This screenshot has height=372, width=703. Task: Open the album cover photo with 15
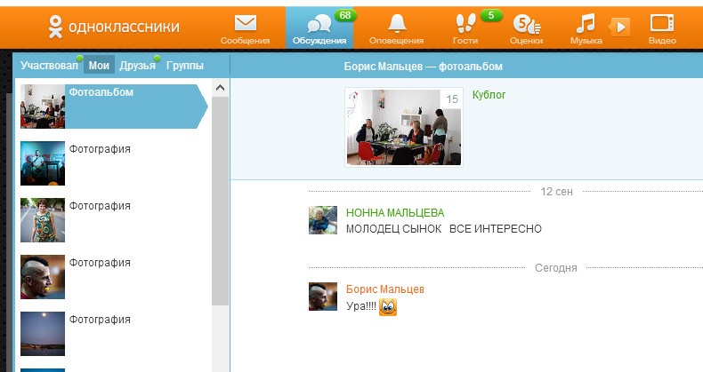tap(403, 128)
